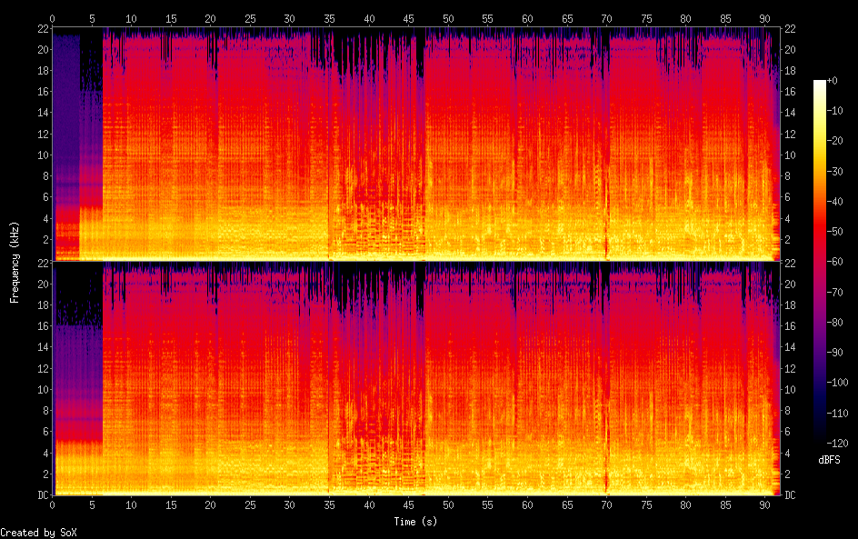858x539 pixels.
Task: Click the 'dBFS' label under the color scale
Action: click(829, 461)
